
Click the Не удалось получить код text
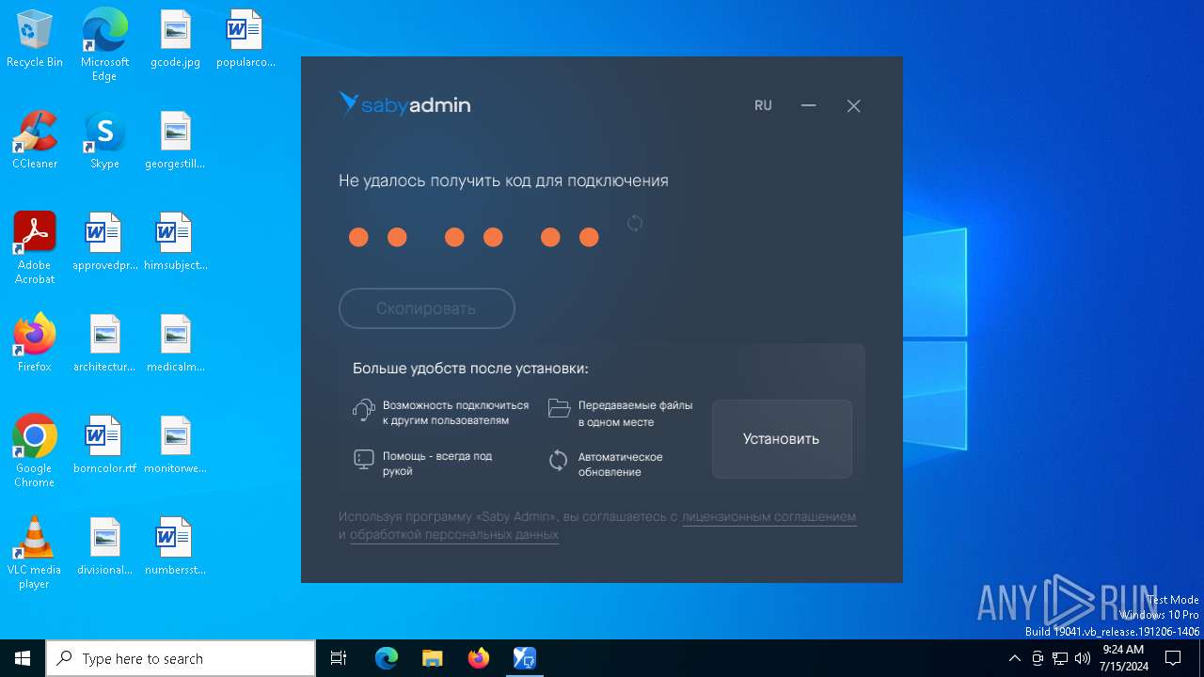[503, 181]
